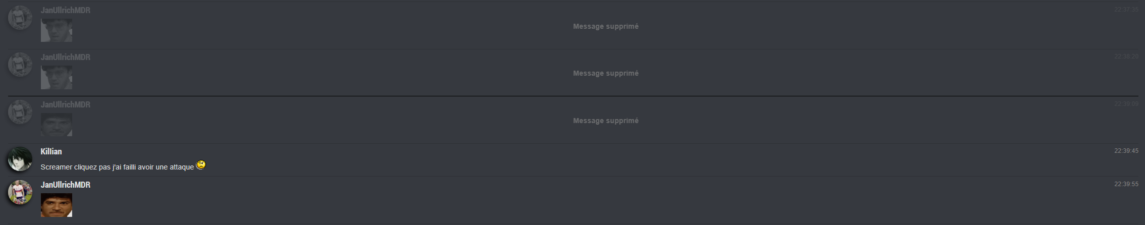Click the confused yellow emoji in Killian's message
The height and width of the screenshot is (225, 1145).
tap(201, 165)
